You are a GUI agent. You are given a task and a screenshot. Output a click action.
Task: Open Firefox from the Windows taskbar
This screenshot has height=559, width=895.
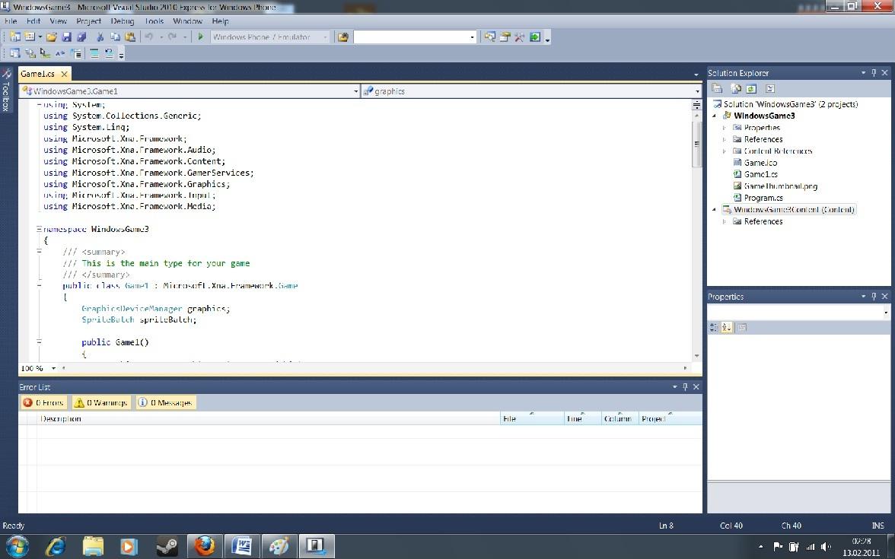click(205, 546)
